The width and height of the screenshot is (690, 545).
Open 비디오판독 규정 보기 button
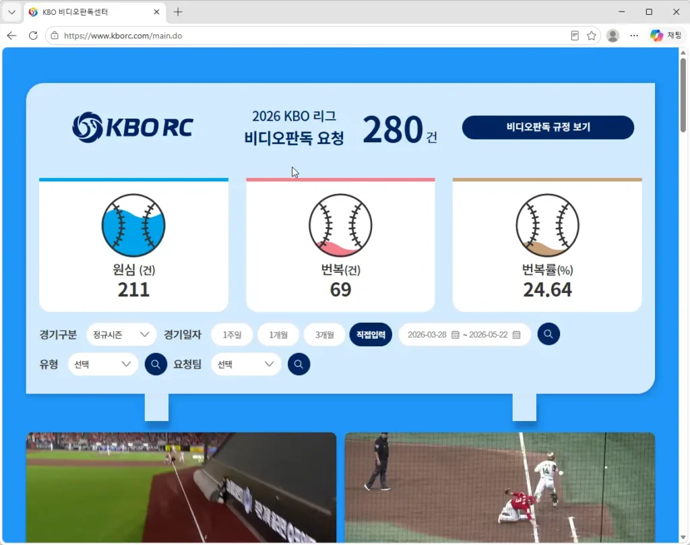pyautogui.click(x=548, y=127)
